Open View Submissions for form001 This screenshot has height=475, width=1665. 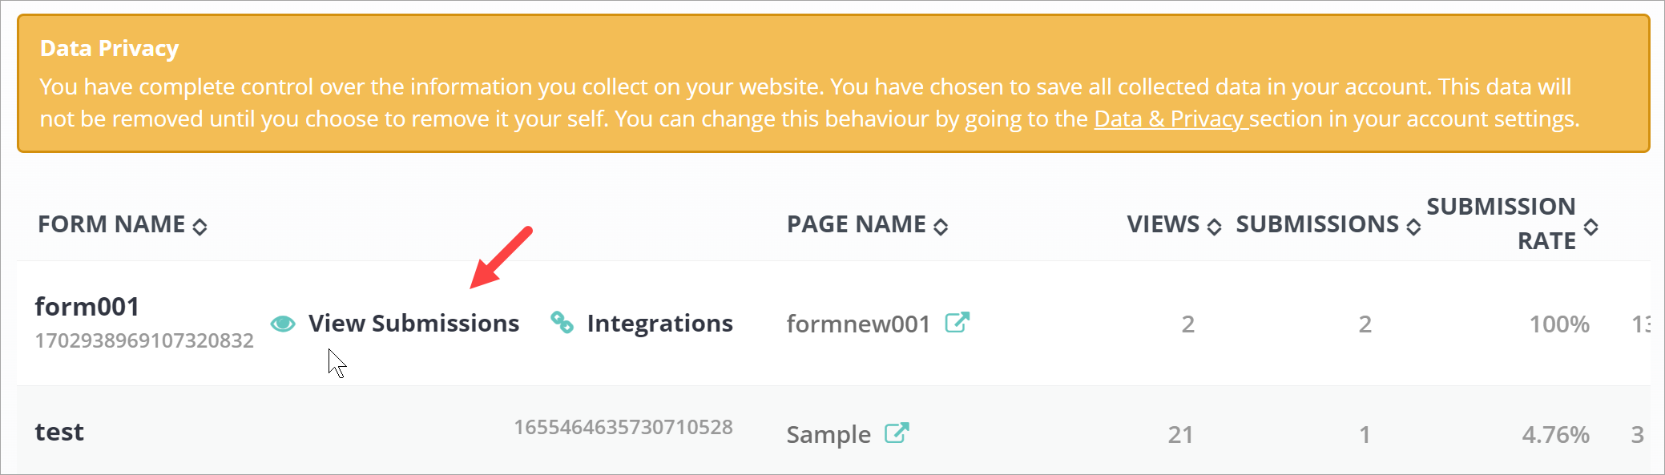[413, 324]
